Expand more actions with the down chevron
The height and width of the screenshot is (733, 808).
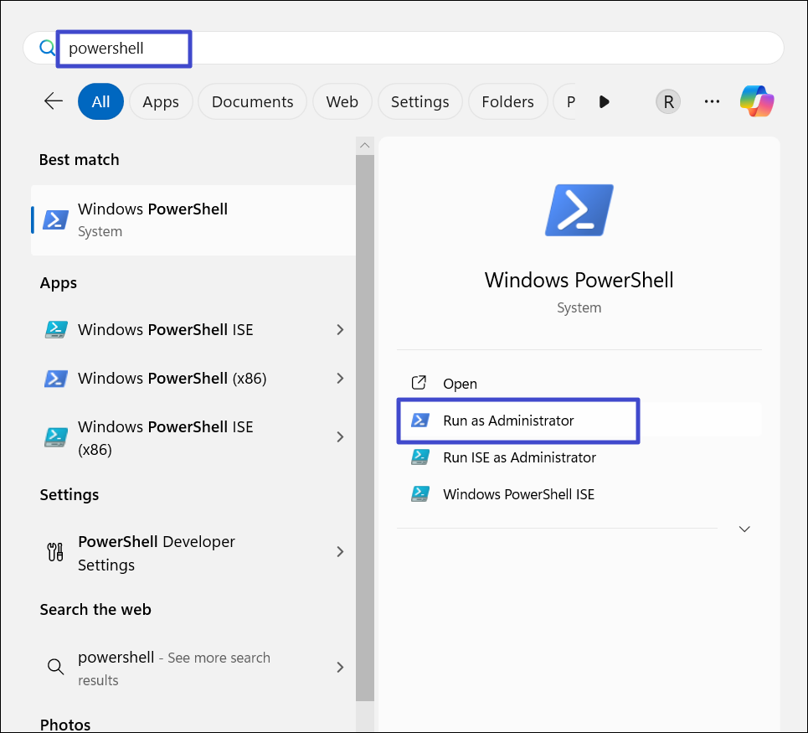(x=744, y=529)
